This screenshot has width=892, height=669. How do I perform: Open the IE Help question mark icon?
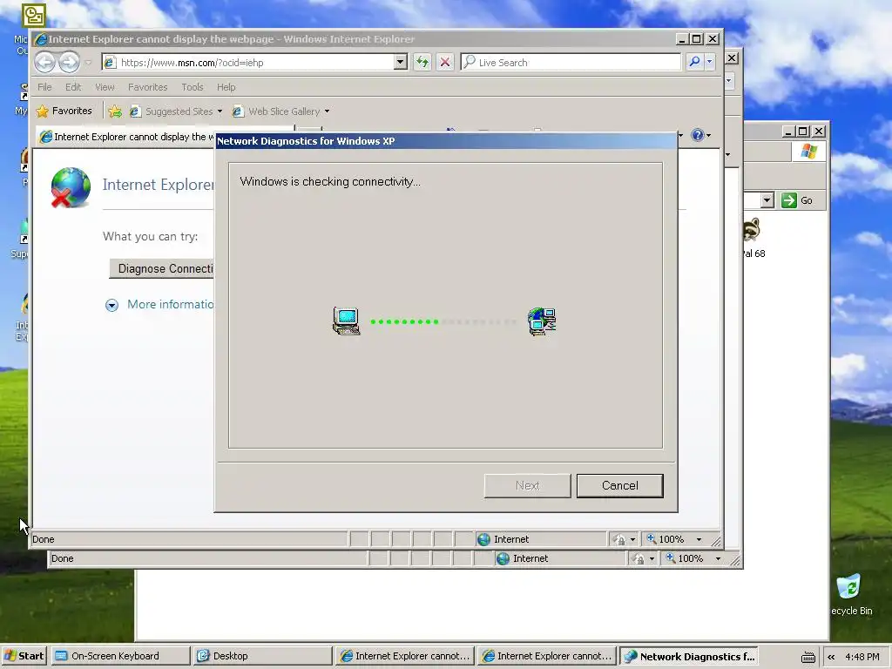(x=697, y=135)
